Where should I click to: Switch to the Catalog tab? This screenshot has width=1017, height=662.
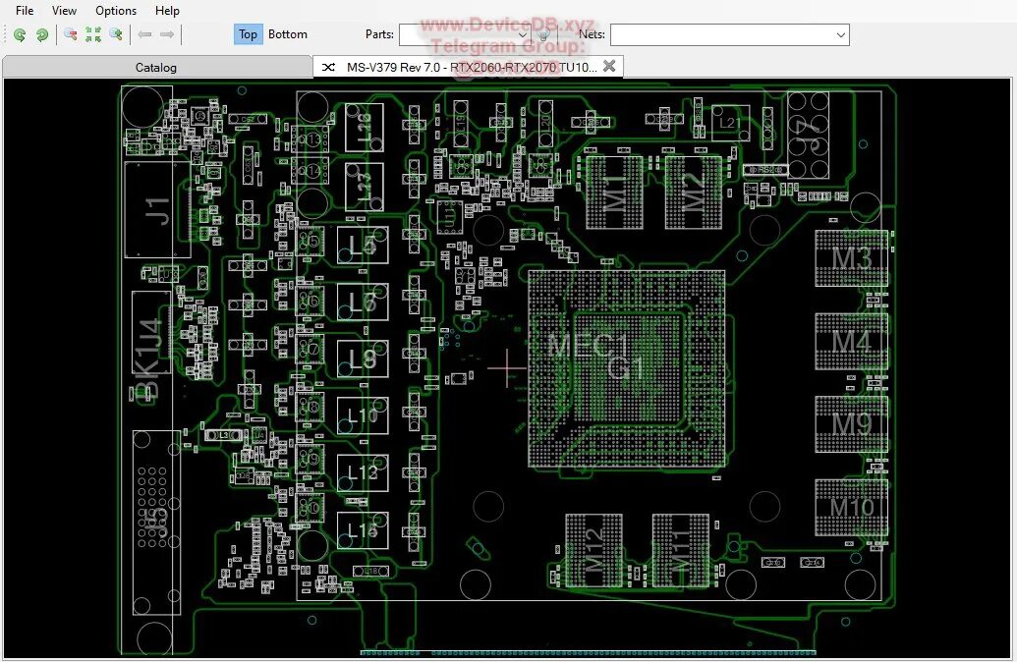point(155,67)
